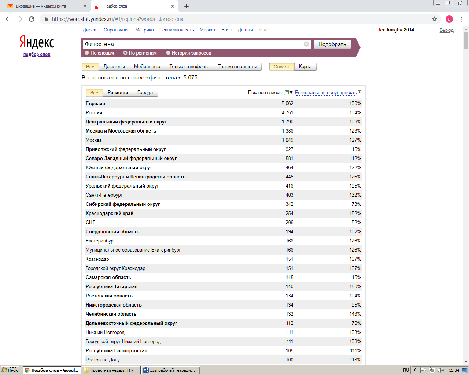Viewport: 469px width, 375px height.
Task: Clear the search field with X icon
Action: 306,44
